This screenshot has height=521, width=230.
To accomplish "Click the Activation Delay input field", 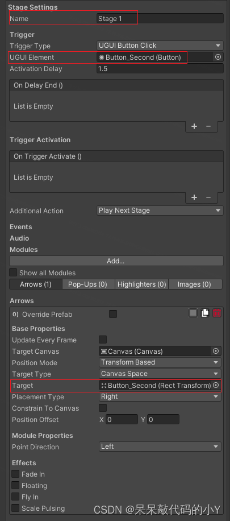I will [160, 69].
